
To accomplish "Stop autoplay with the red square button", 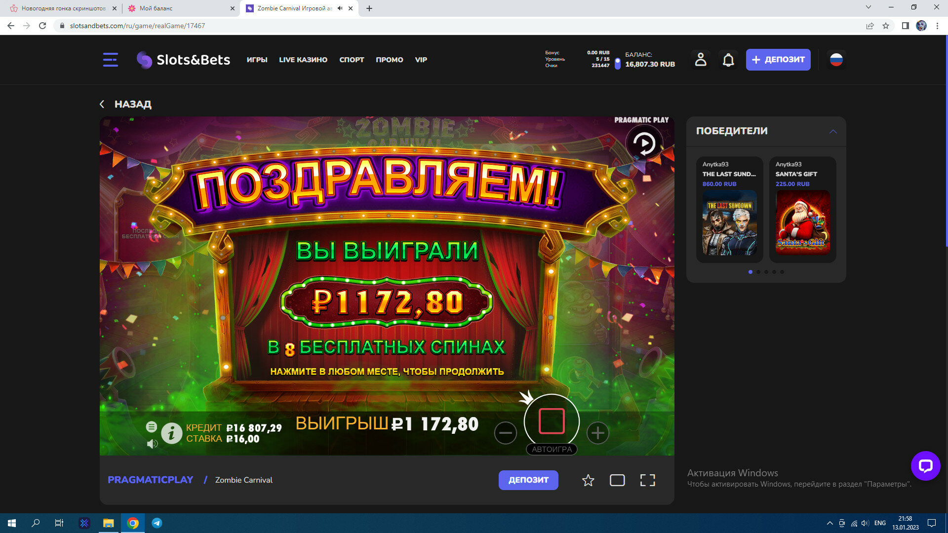I will pyautogui.click(x=551, y=421).
